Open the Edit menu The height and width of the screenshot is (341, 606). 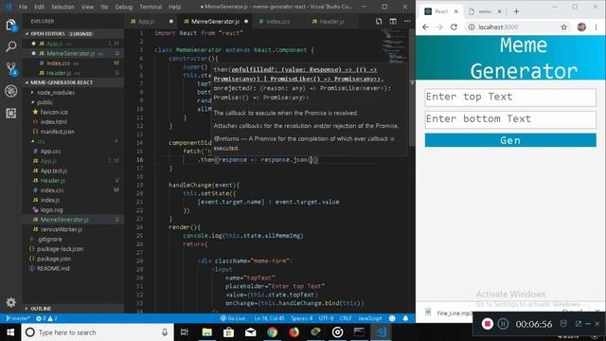[x=39, y=7]
